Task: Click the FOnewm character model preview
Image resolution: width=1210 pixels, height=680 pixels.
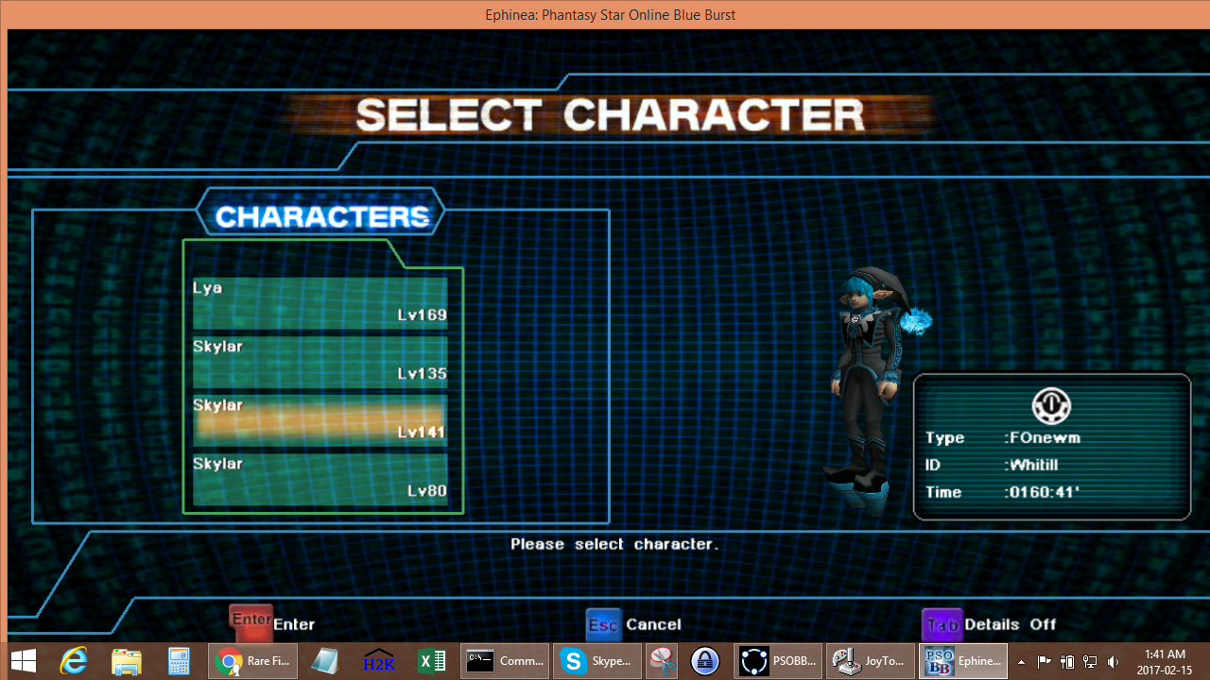Action: [872, 389]
